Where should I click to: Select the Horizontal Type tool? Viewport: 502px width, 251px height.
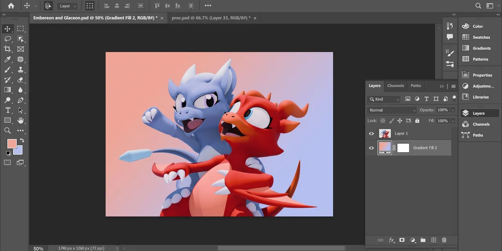tap(7, 110)
